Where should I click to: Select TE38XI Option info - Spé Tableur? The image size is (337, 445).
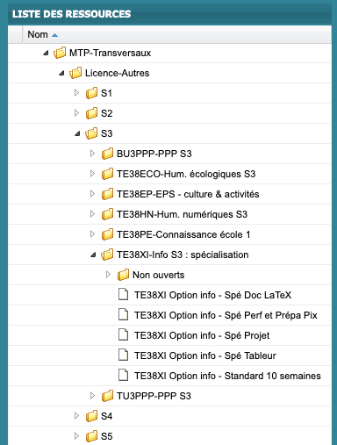205,355
